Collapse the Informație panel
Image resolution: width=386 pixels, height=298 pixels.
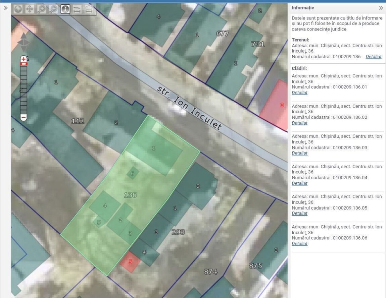tap(381, 8)
